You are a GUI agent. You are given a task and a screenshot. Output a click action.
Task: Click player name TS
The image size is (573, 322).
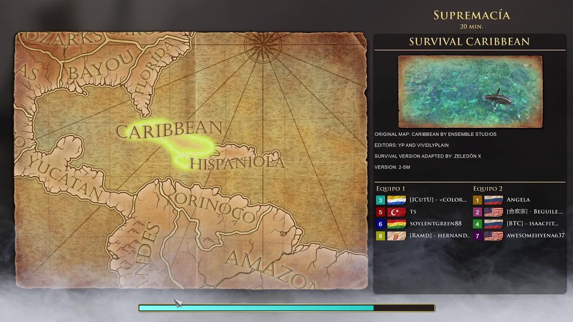pos(413,212)
